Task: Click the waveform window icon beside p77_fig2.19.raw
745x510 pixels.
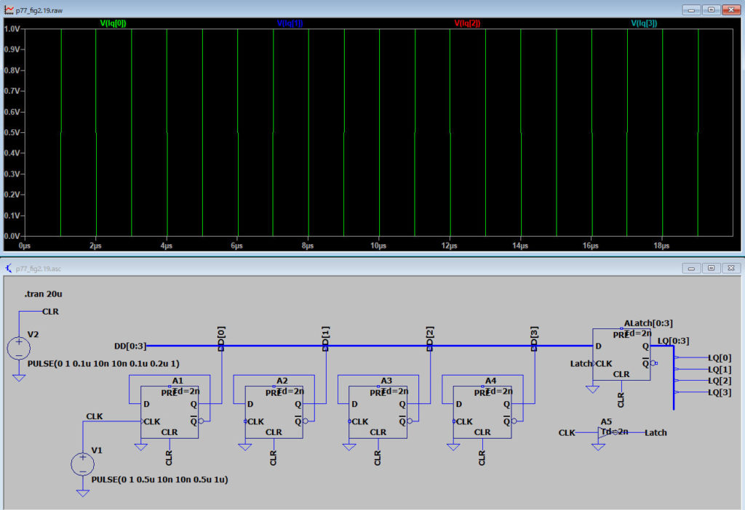Action: click(8, 11)
